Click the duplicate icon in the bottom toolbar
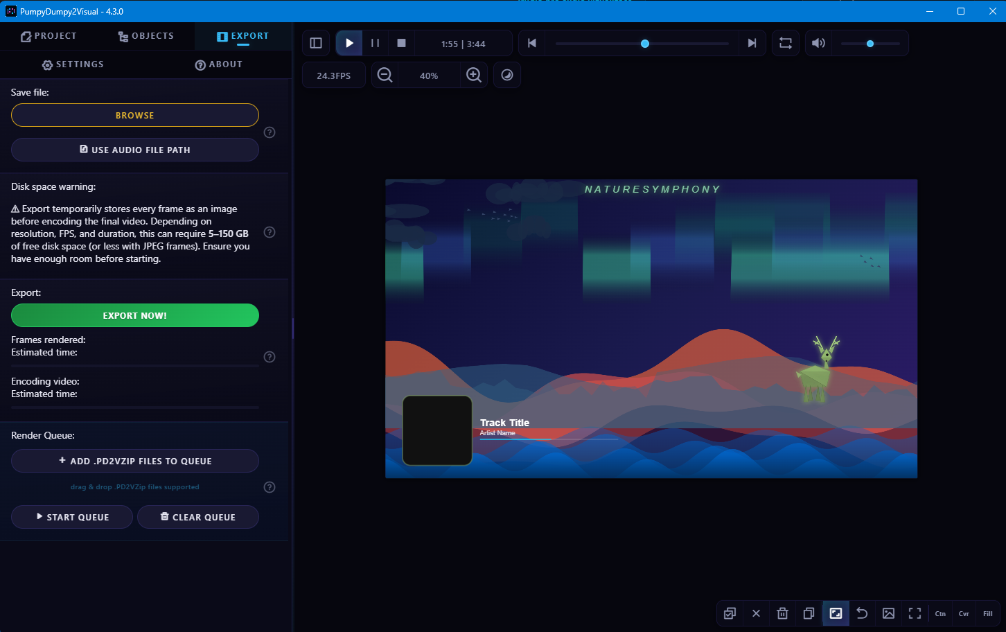Screen dimensions: 1006x632 (809, 613)
